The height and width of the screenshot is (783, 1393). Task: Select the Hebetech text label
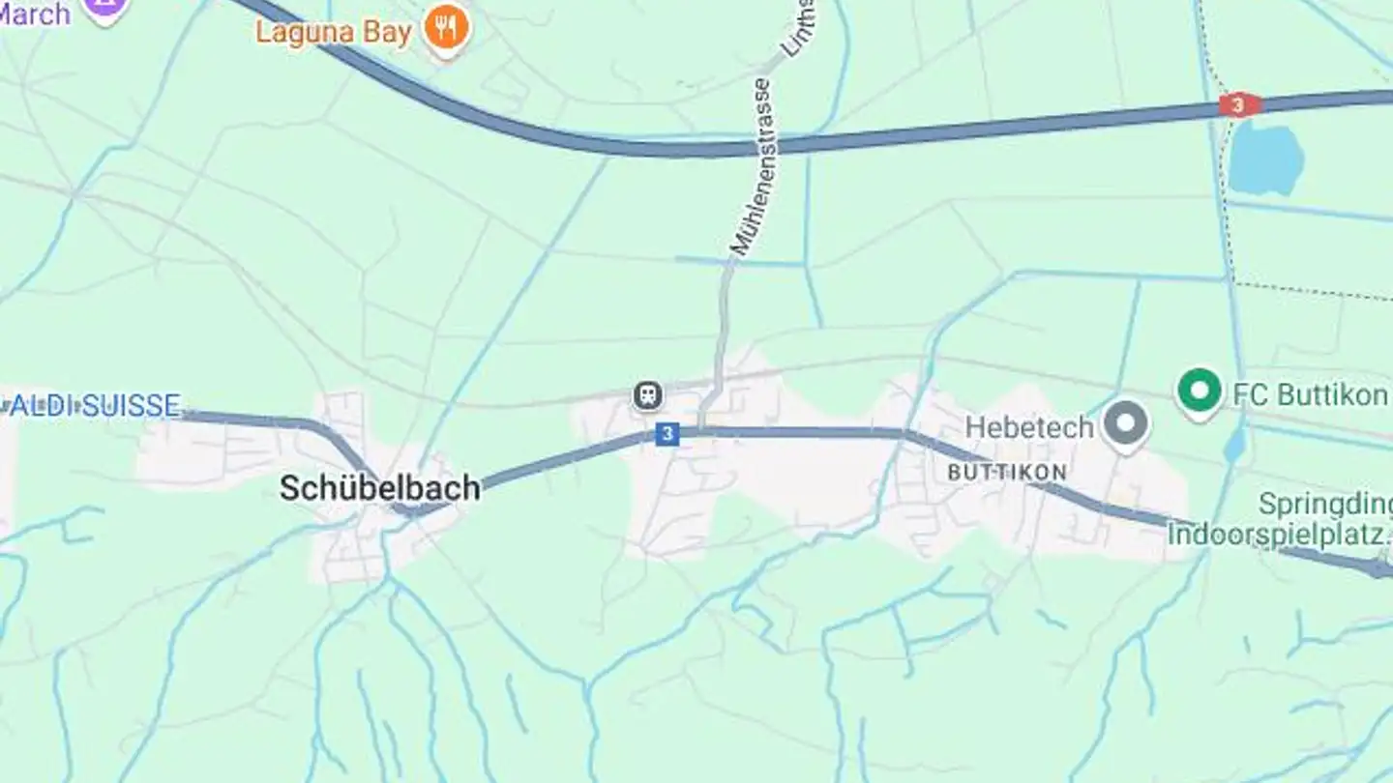point(1029,426)
